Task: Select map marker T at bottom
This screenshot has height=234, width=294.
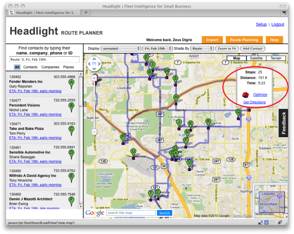Action: 151,194
